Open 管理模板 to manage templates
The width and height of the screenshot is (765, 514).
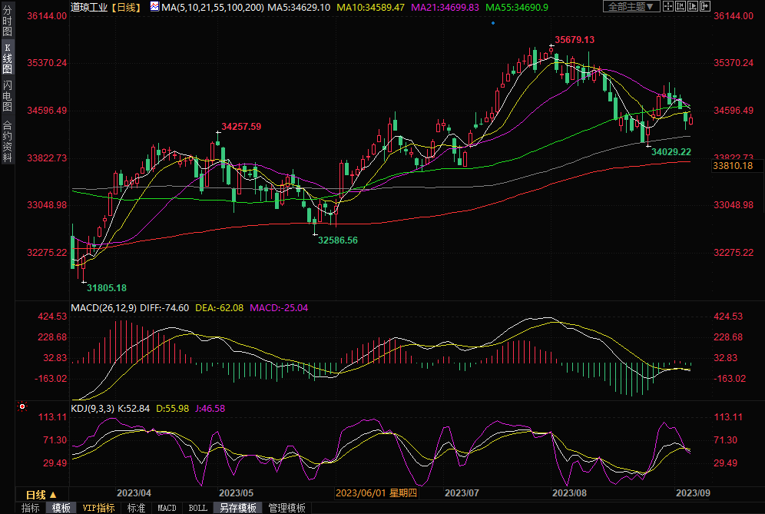(x=286, y=508)
